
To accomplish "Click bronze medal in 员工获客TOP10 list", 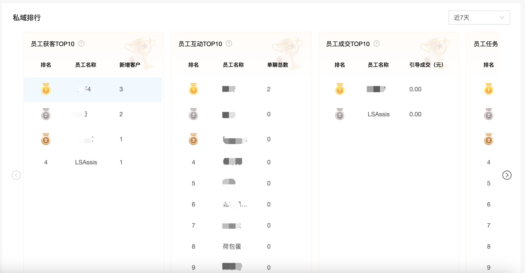I will click(x=46, y=139).
